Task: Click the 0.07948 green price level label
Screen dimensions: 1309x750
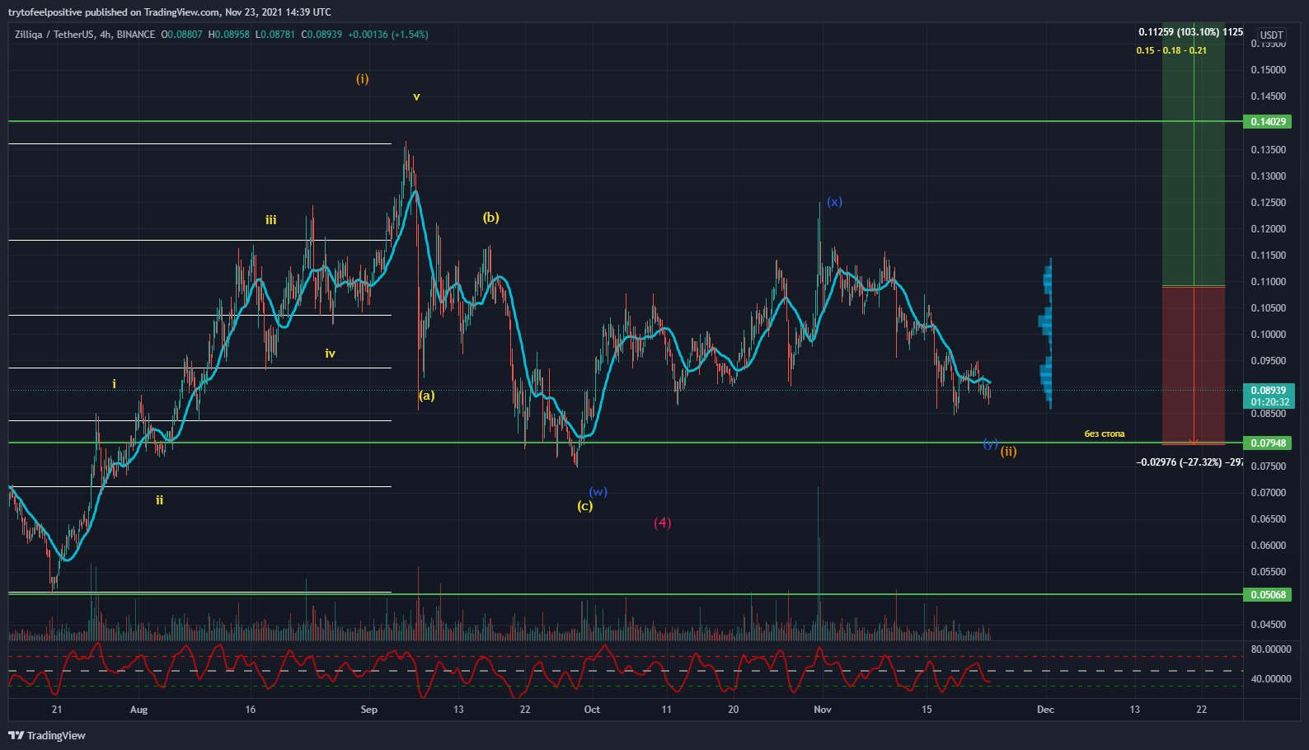Action: click(1267, 443)
